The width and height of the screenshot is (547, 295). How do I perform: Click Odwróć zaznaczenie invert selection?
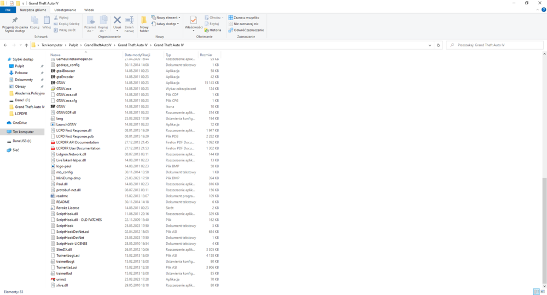246,30
